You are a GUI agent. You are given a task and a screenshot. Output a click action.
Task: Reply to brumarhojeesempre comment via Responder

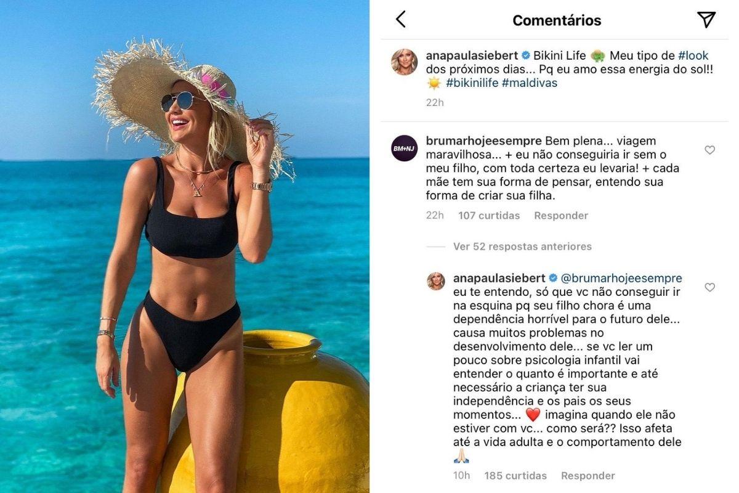tap(561, 216)
